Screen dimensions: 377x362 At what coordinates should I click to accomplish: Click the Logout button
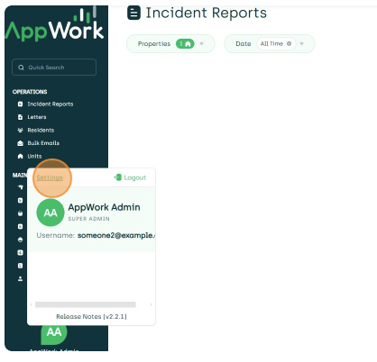130,177
